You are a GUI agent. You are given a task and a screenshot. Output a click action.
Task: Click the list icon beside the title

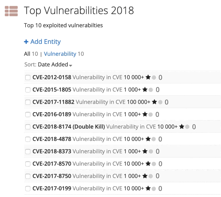(x=11, y=10)
